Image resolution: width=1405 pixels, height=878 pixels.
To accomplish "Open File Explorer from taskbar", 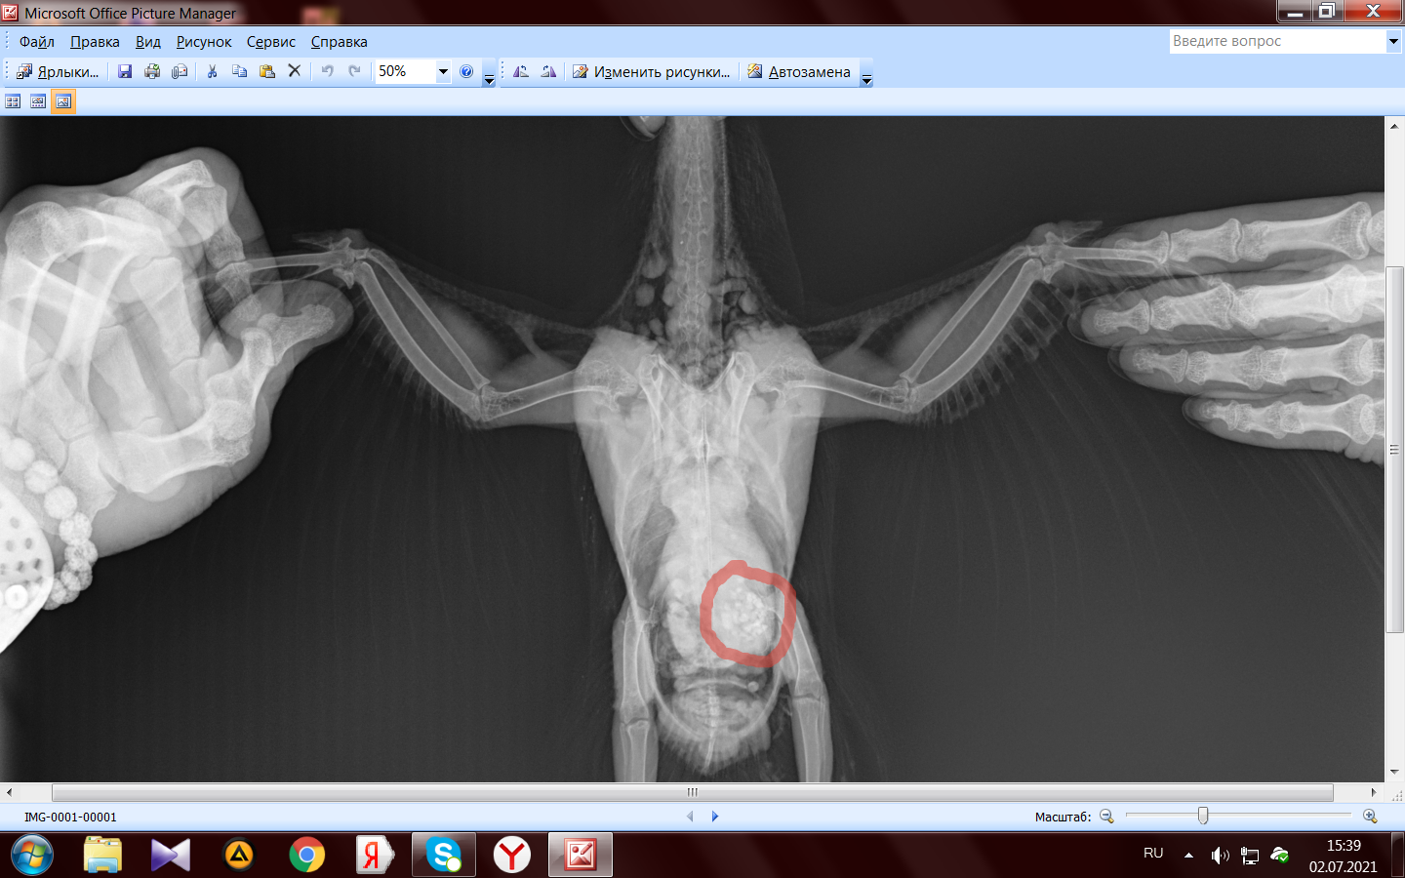I will click(x=102, y=856).
